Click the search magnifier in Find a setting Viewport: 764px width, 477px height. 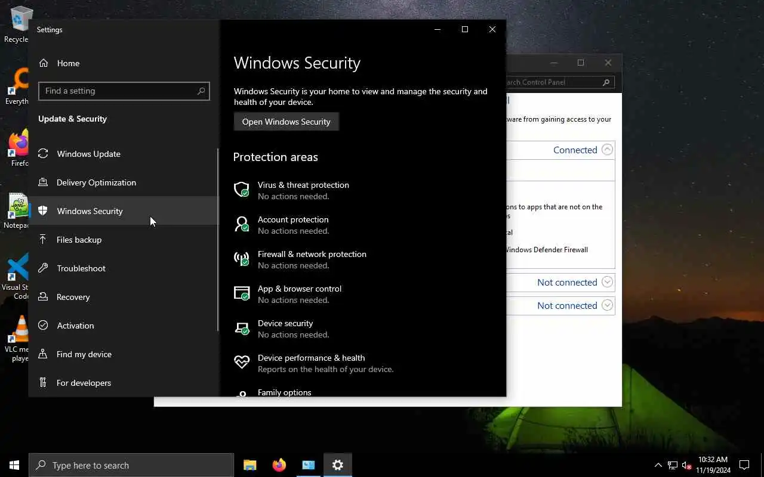201,91
